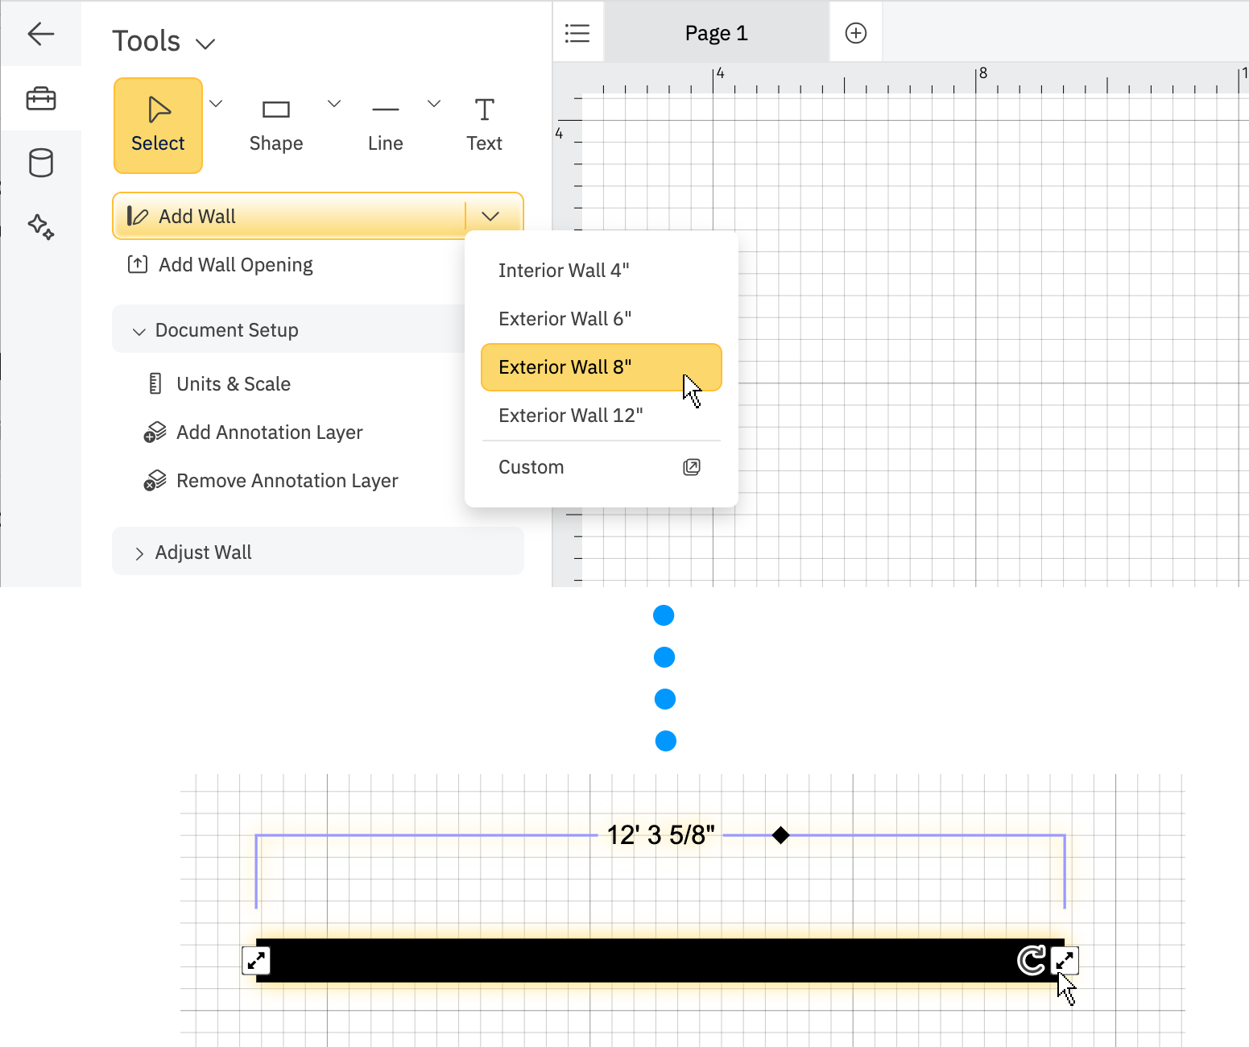Add a new page with plus button
This screenshot has width=1249, height=1047.
tap(855, 33)
